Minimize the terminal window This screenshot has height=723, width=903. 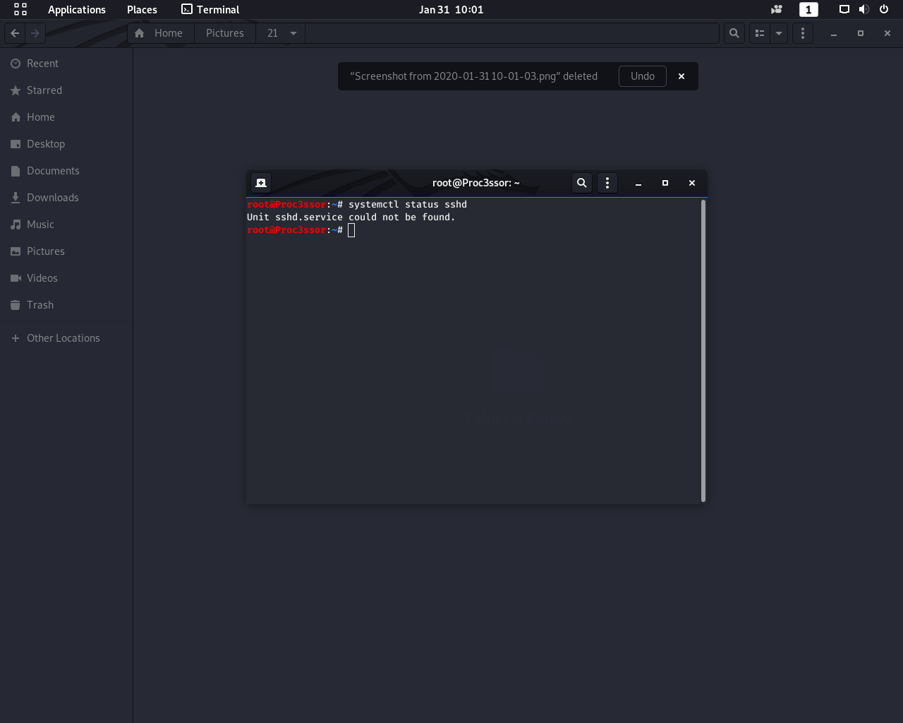click(x=638, y=183)
